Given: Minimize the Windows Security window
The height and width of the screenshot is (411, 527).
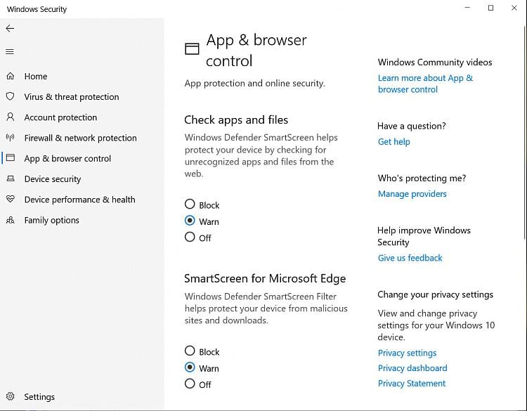Looking at the screenshot, I should [x=467, y=8].
